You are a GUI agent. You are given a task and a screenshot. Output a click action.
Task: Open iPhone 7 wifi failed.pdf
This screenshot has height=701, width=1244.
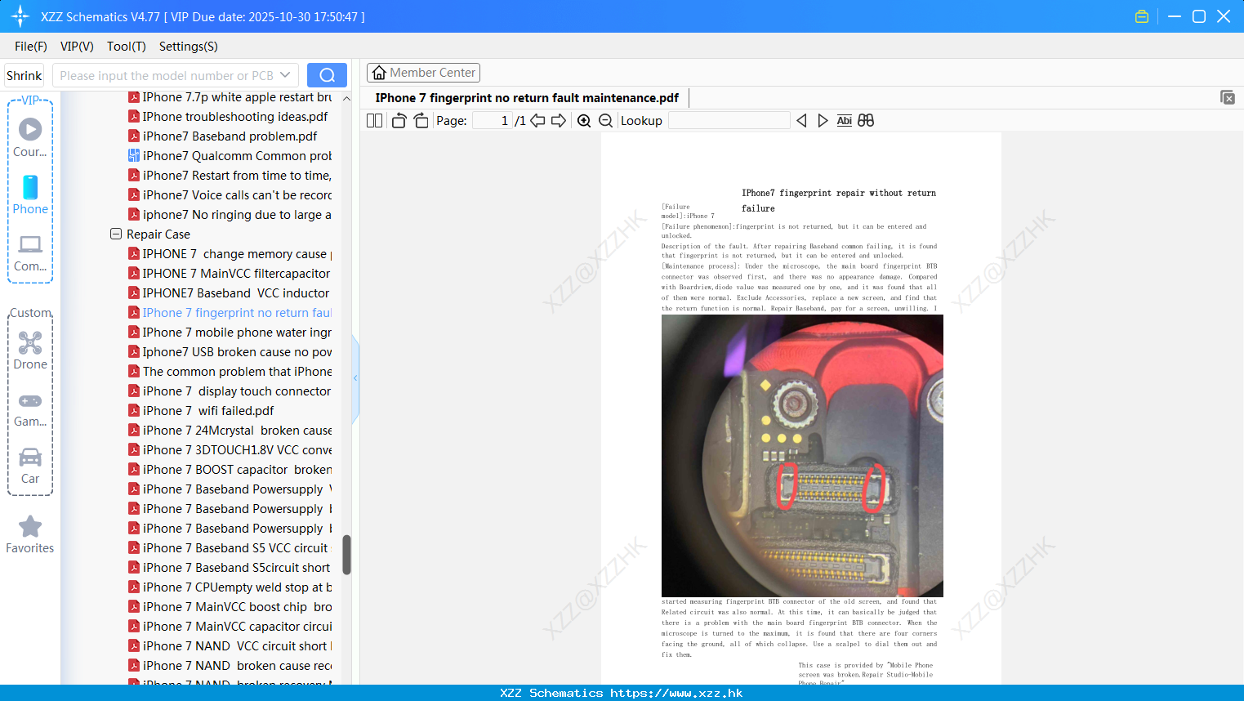click(x=201, y=411)
